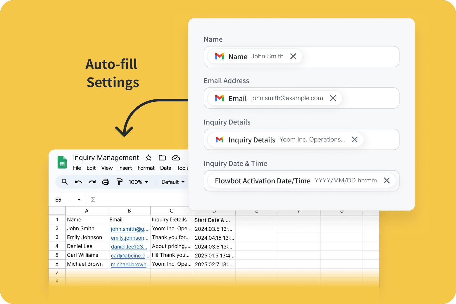
Task: Select the paint format tool
Action: coord(119,182)
